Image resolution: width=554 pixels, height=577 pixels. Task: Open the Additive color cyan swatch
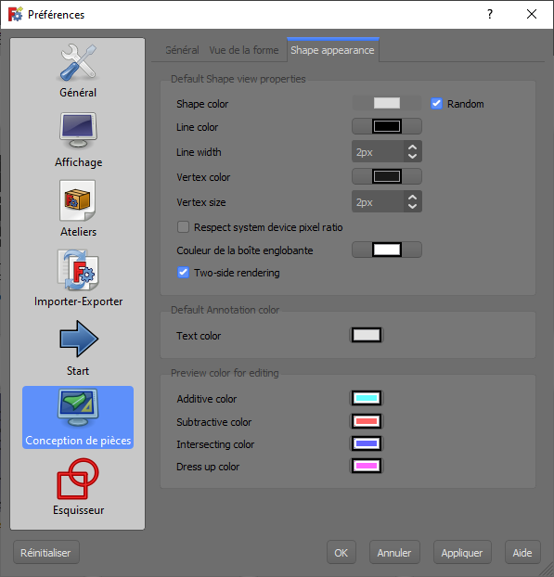(367, 398)
